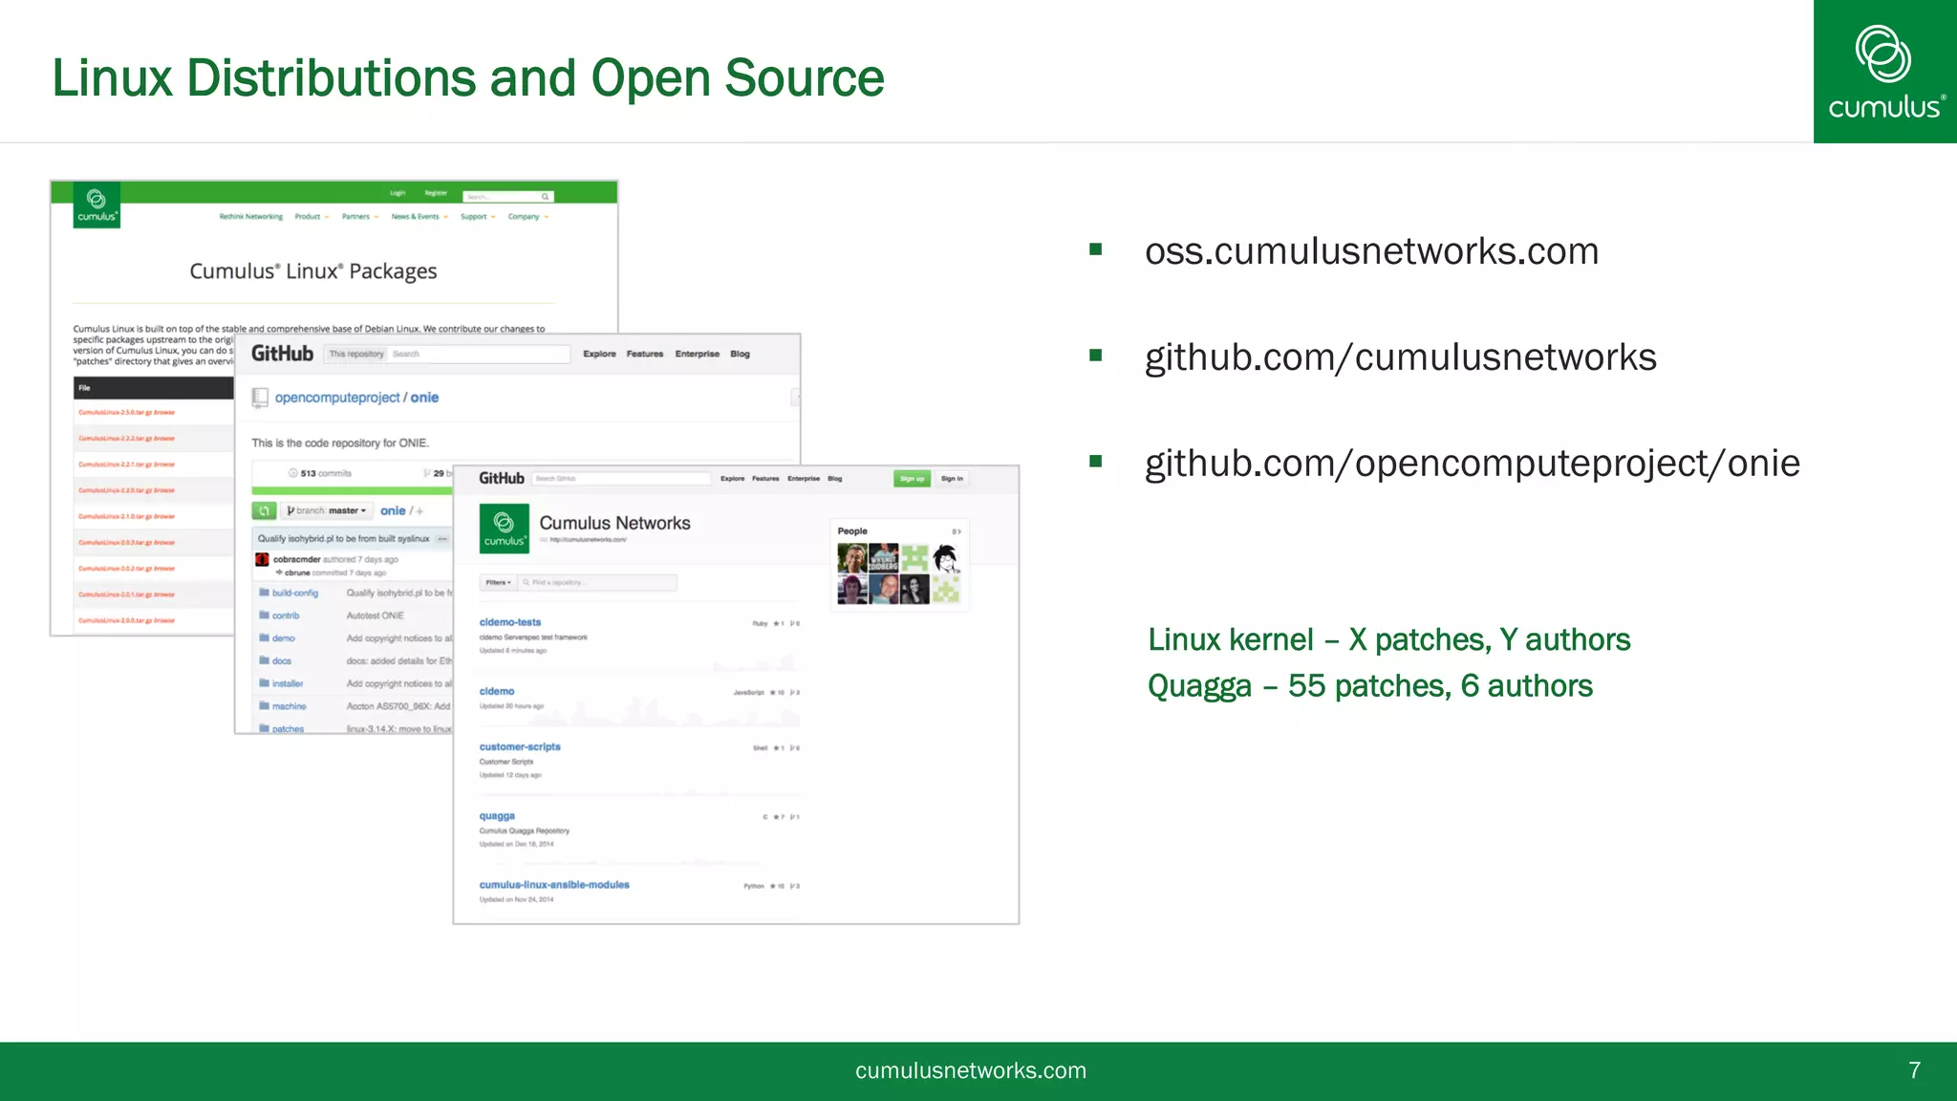This screenshot has width=1957, height=1101.
Task: Expand the ellipsis on the isohybrid commit message
Action: pos(442,539)
